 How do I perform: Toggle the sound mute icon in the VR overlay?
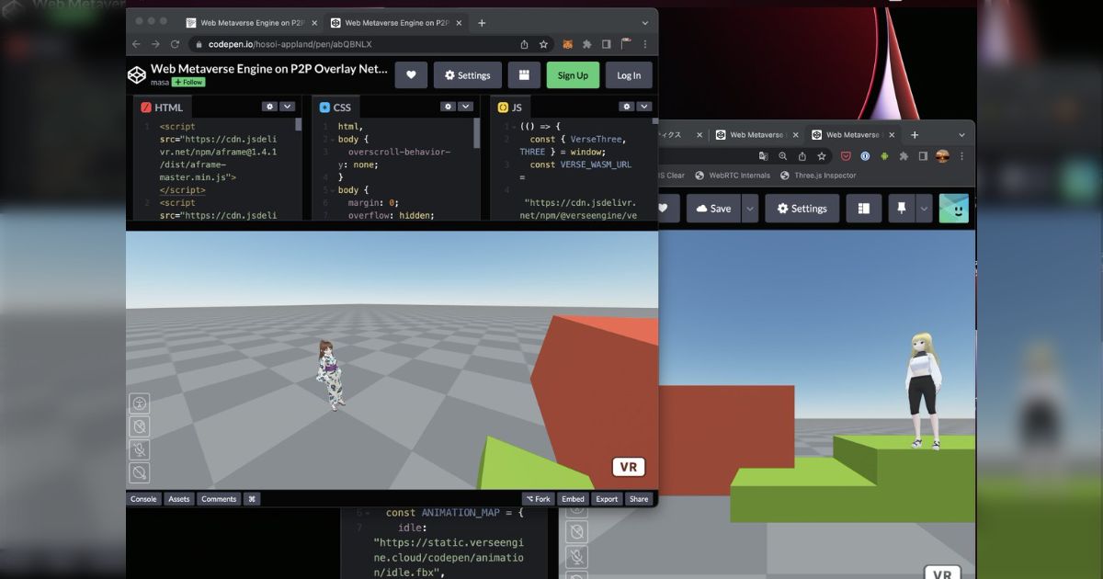point(140,472)
